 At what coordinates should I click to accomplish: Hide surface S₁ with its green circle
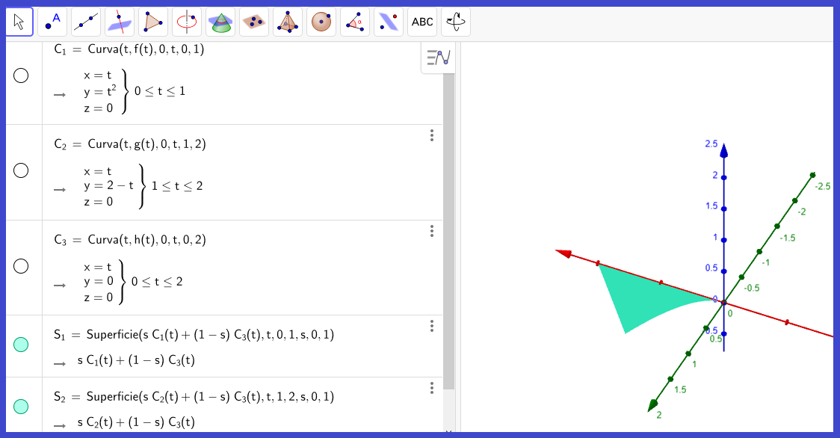coord(21,345)
